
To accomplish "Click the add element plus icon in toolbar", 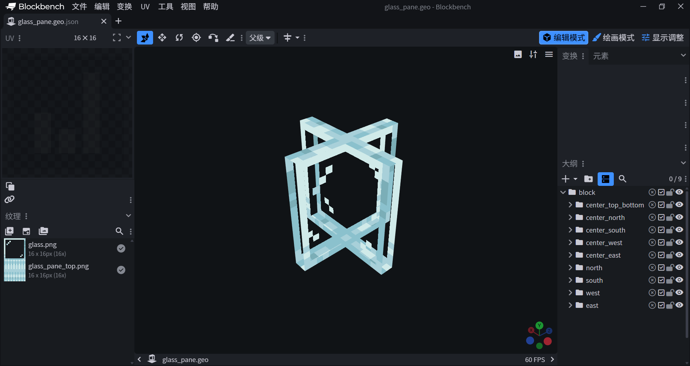I will tap(287, 38).
